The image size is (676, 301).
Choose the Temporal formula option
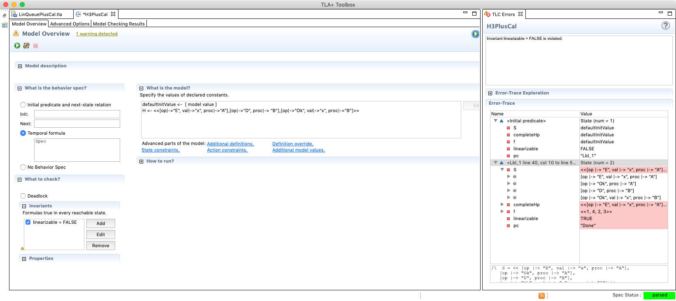click(x=23, y=133)
